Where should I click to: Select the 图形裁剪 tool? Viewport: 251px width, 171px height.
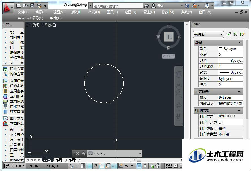pyautogui.click(x=14, y=118)
